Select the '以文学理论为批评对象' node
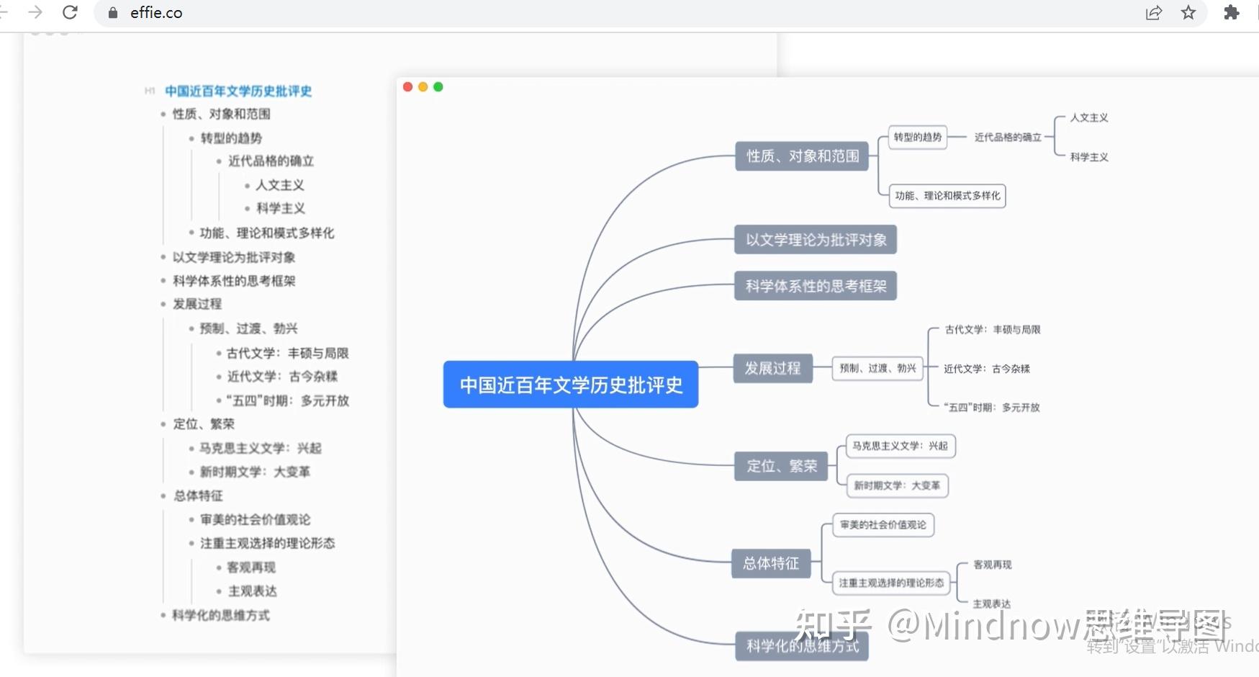The width and height of the screenshot is (1259, 677). (815, 240)
